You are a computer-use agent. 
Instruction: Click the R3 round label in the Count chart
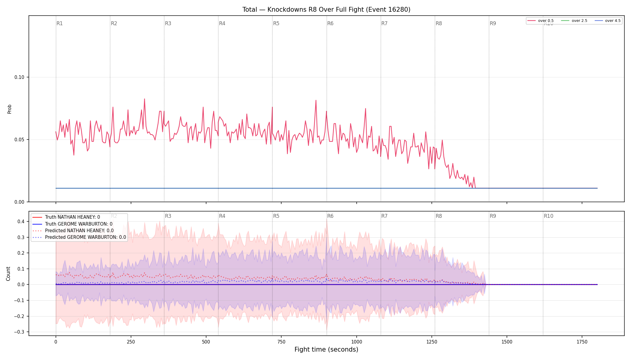click(x=168, y=216)
